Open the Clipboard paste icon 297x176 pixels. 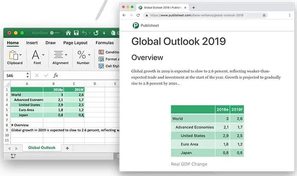[14, 55]
